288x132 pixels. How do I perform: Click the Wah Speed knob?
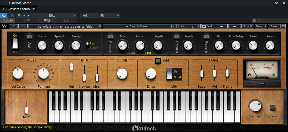point(59,45)
